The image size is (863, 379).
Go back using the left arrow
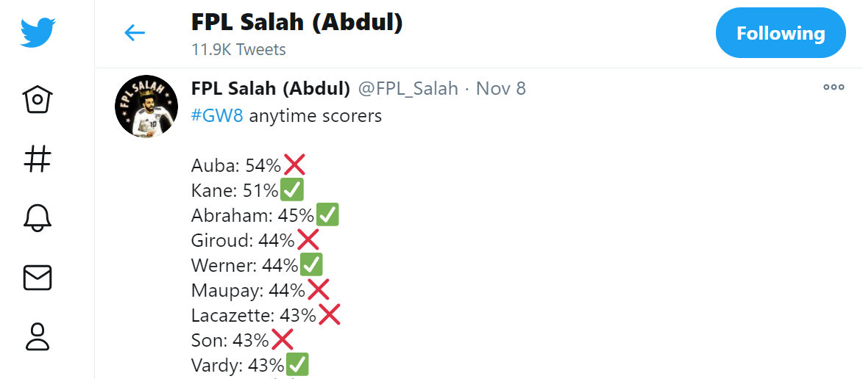pos(135,33)
